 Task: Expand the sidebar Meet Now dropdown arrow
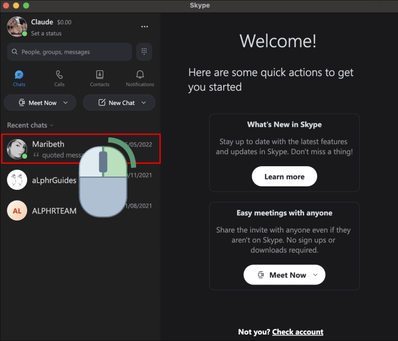(x=66, y=103)
